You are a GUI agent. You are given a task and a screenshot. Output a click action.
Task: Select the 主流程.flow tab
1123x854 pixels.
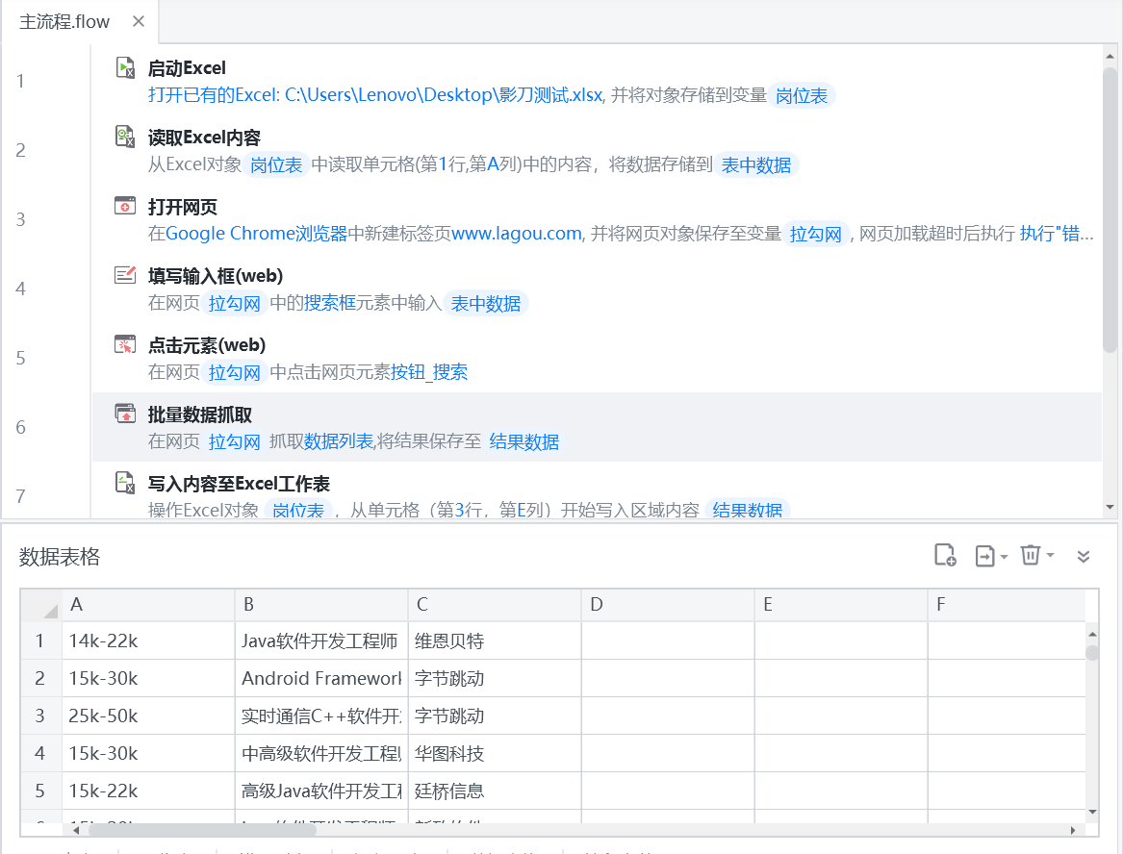[x=64, y=21]
